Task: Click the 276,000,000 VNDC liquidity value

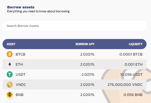Action: (x=125, y=85)
